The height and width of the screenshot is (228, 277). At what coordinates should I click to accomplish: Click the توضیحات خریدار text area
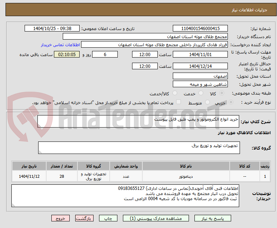[125, 196]
